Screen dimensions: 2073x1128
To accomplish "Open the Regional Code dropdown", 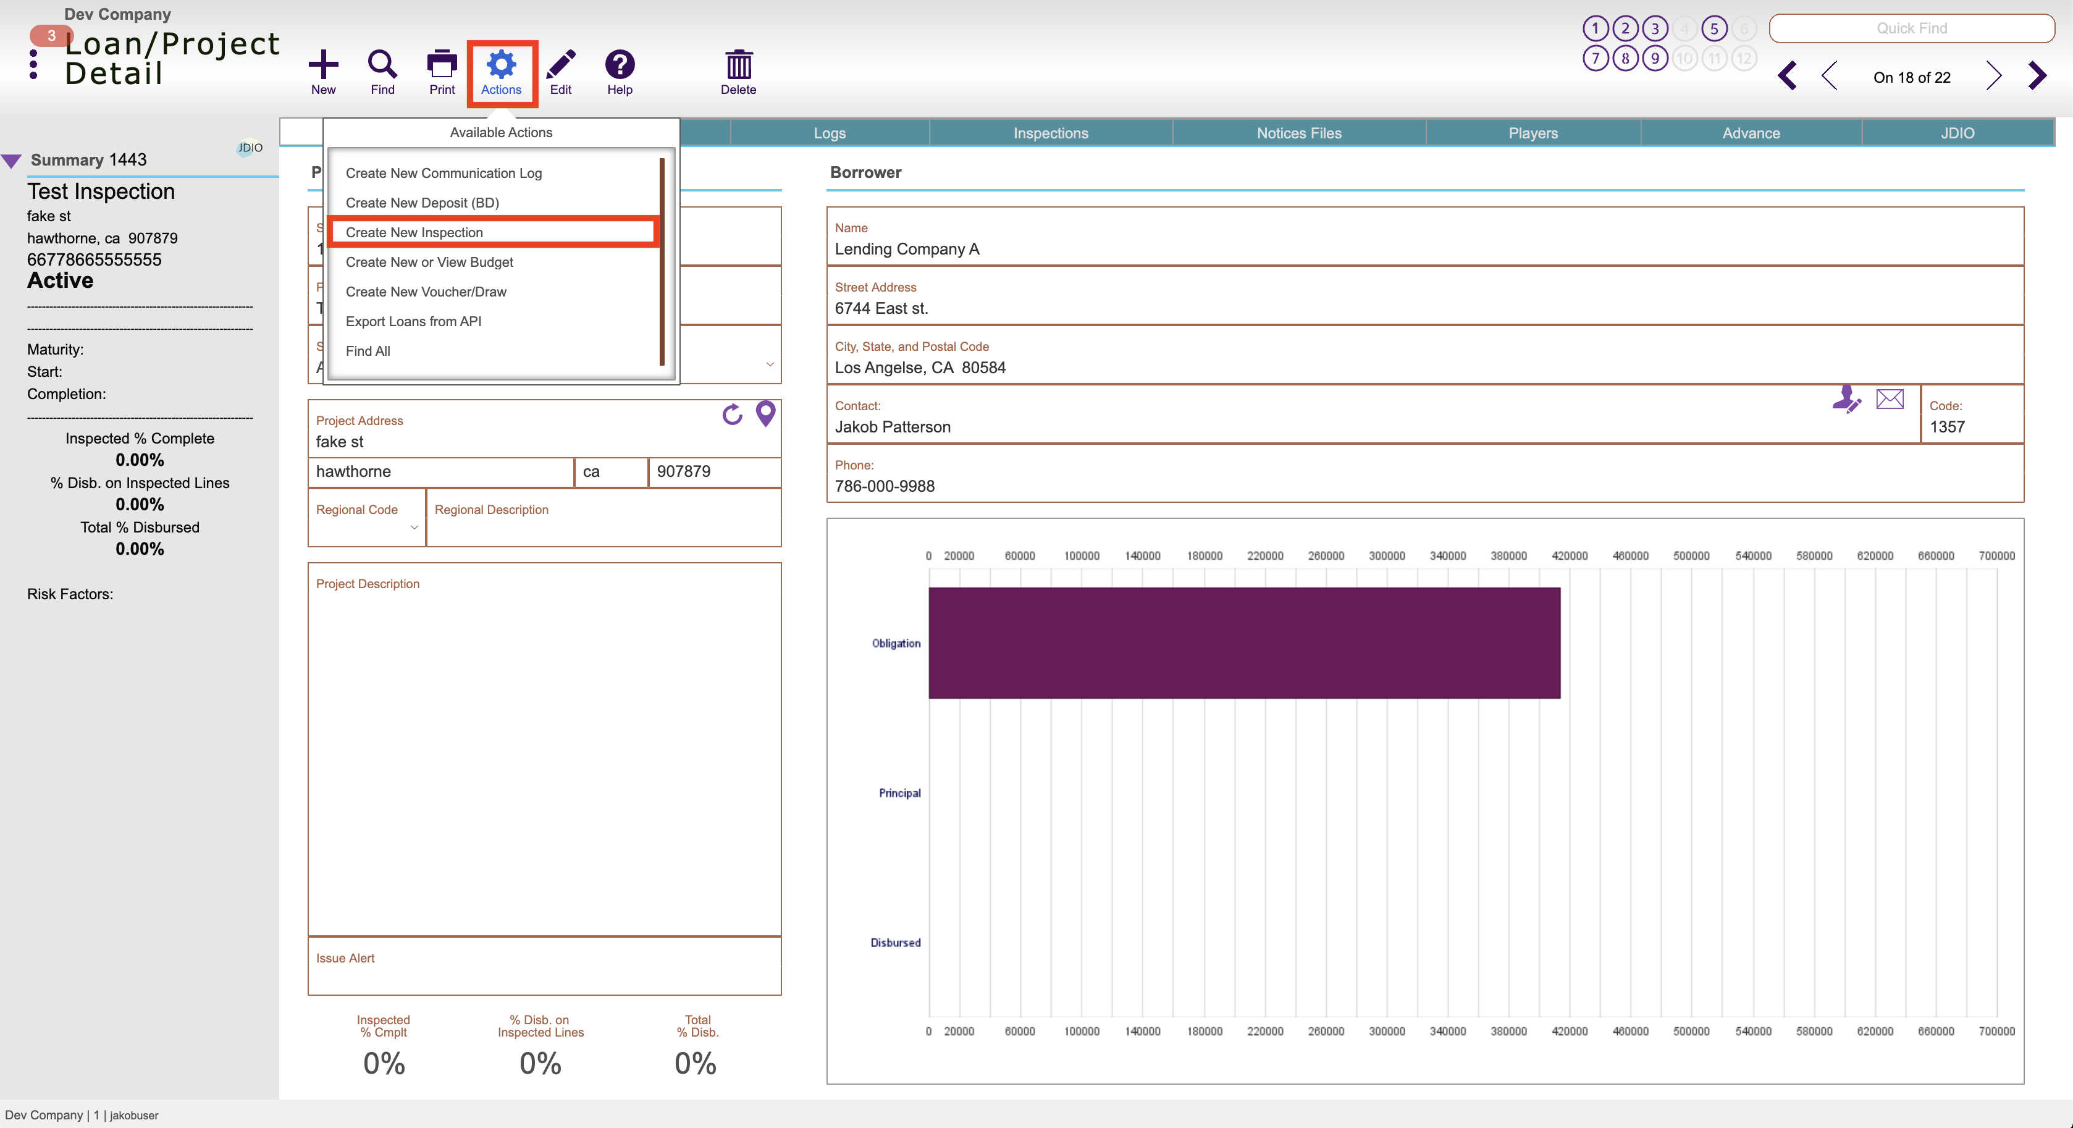I will [x=414, y=529].
